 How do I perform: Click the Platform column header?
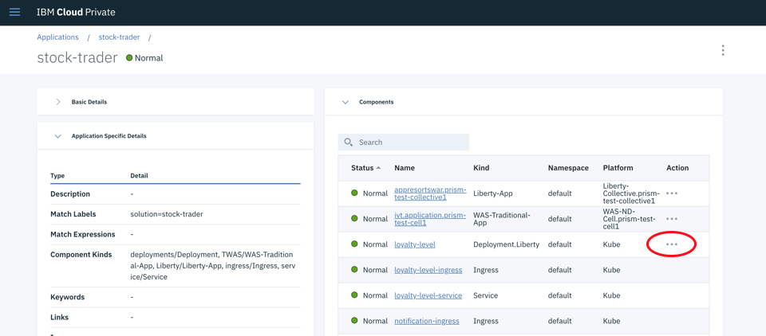coord(618,168)
